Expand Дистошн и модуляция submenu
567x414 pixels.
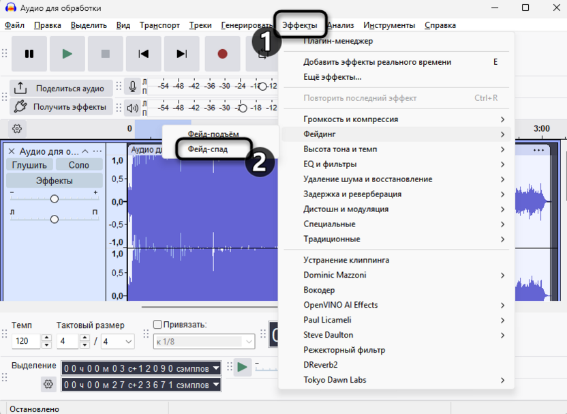(397, 209)
